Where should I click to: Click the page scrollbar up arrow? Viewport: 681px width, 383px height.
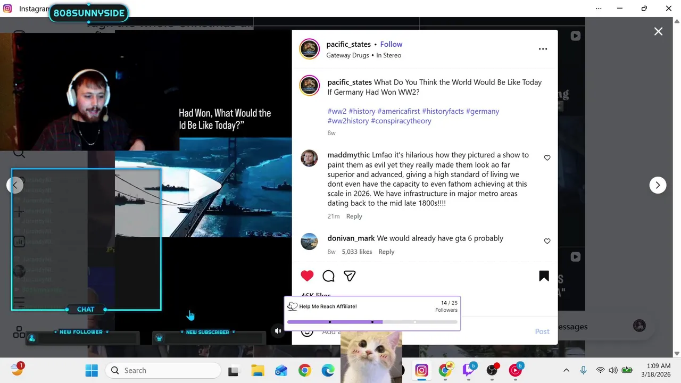pos(677,21)
